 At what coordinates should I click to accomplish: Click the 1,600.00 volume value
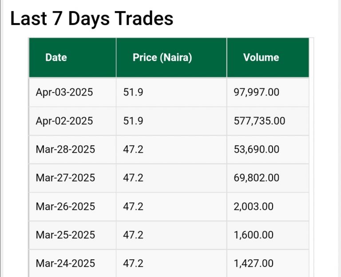pos(254,235)
